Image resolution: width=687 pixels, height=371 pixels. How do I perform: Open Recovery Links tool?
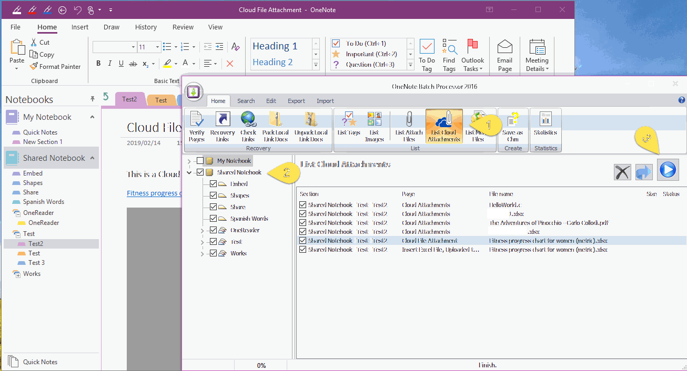click(223, 127)
